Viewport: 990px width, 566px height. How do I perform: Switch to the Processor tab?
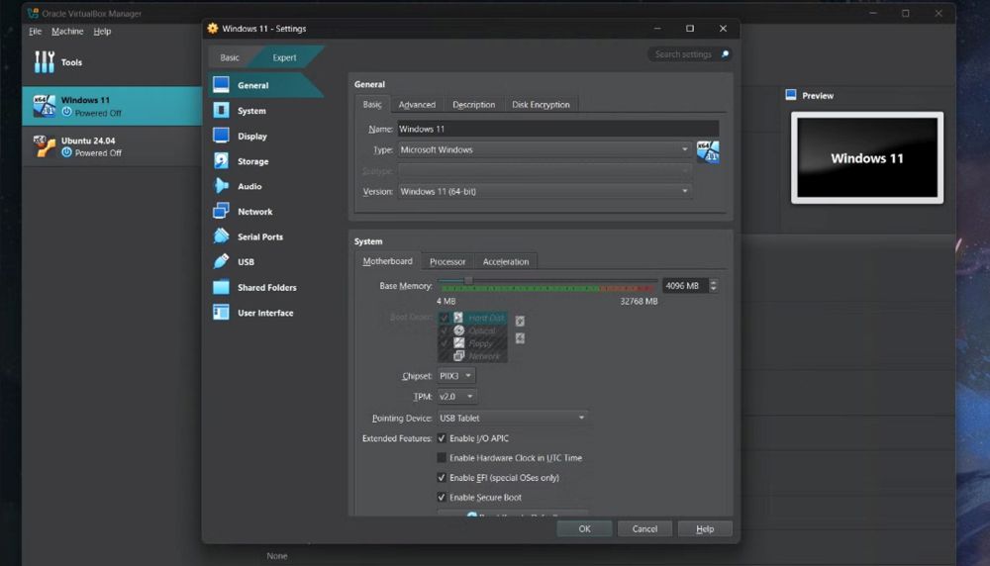[x=447, y=262]
